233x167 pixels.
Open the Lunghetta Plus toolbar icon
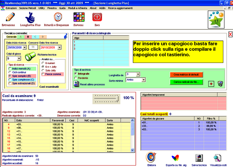pyautogui.click(x=30, y=18)
